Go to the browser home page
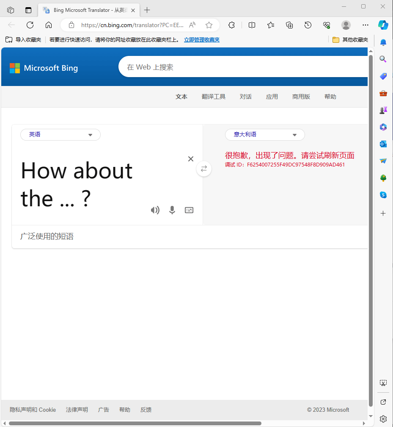Screen dimensions: 393x427 (48, 25)
